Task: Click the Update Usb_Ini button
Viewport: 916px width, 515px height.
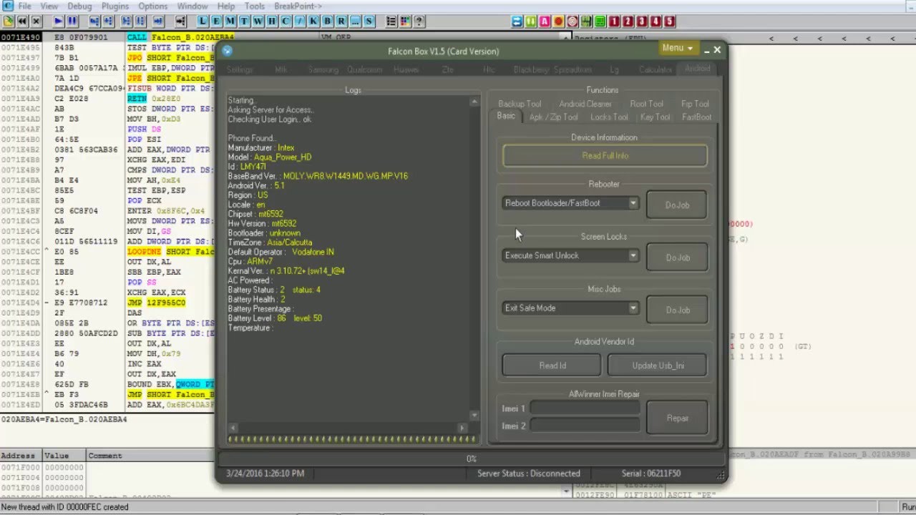Action: [658, 366]
